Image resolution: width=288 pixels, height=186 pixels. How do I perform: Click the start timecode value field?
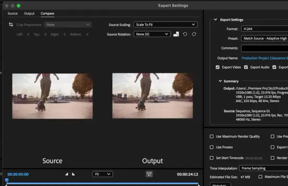click(253, 158)
